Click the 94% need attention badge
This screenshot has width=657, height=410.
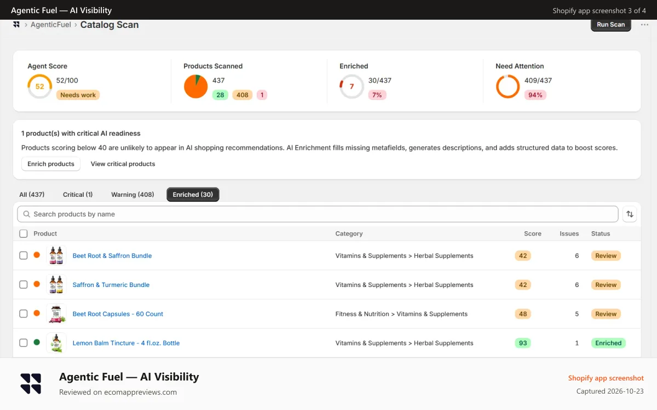535,95
